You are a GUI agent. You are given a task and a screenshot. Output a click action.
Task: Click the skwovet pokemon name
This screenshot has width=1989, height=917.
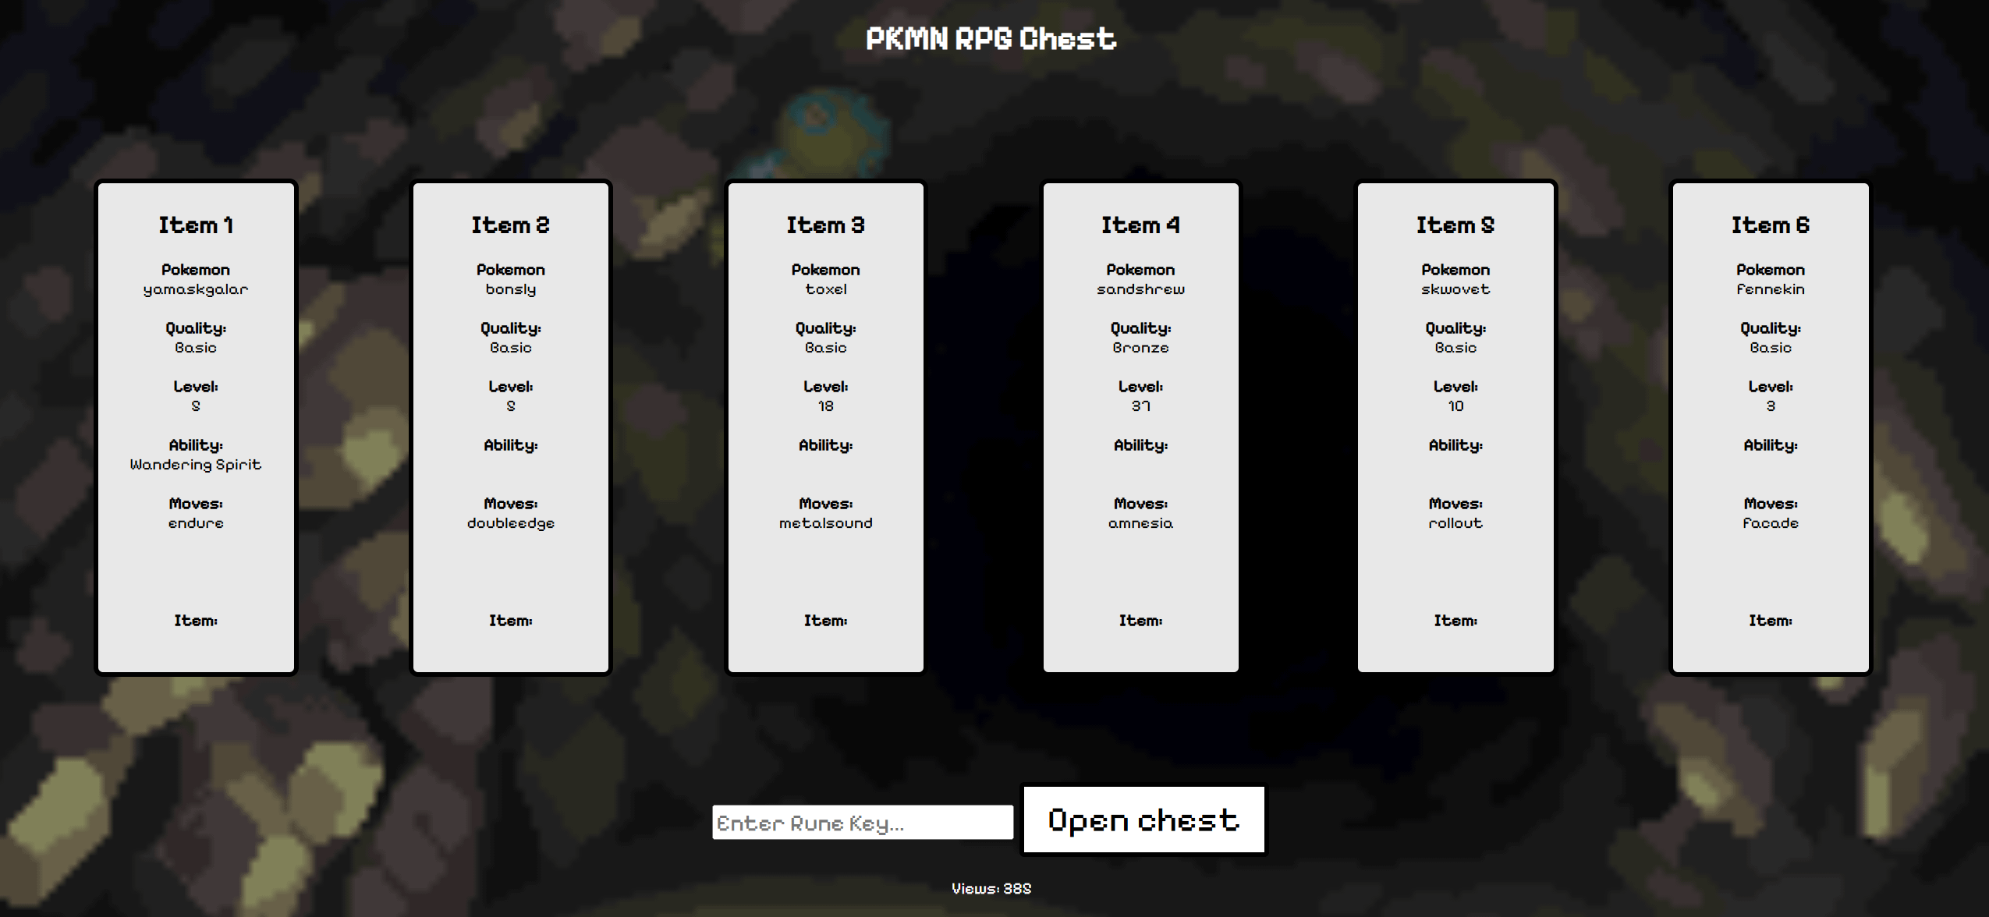(x=1455, y=289)
